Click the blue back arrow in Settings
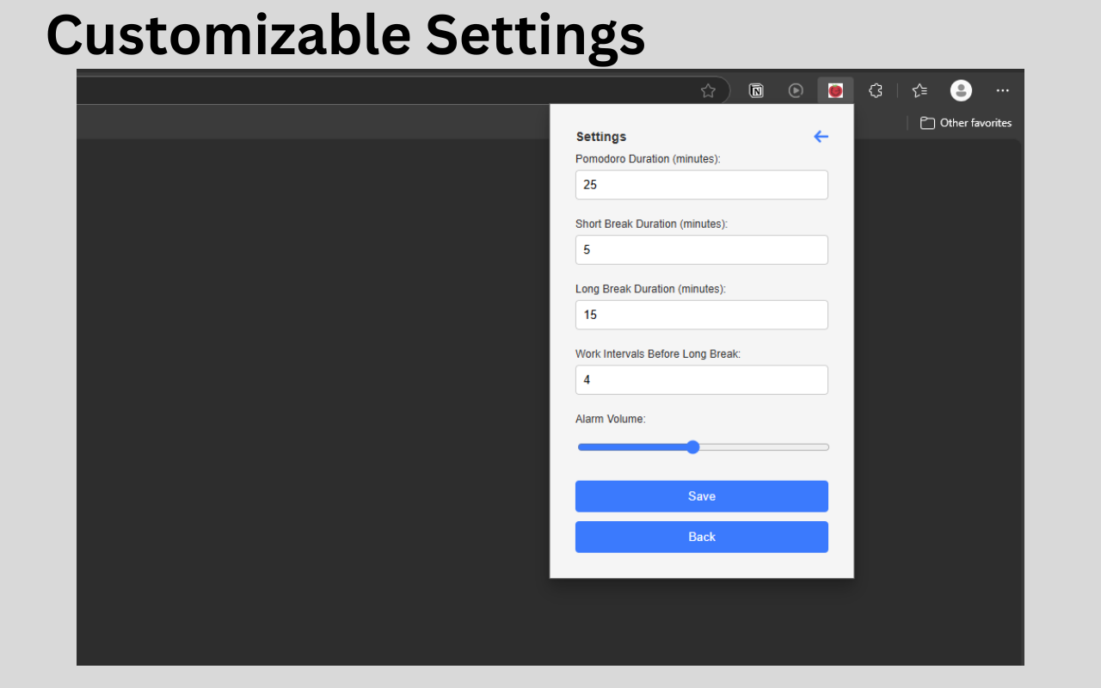Image resolution: width=1101 pixels, height=688 pixels. click(821, 137)
